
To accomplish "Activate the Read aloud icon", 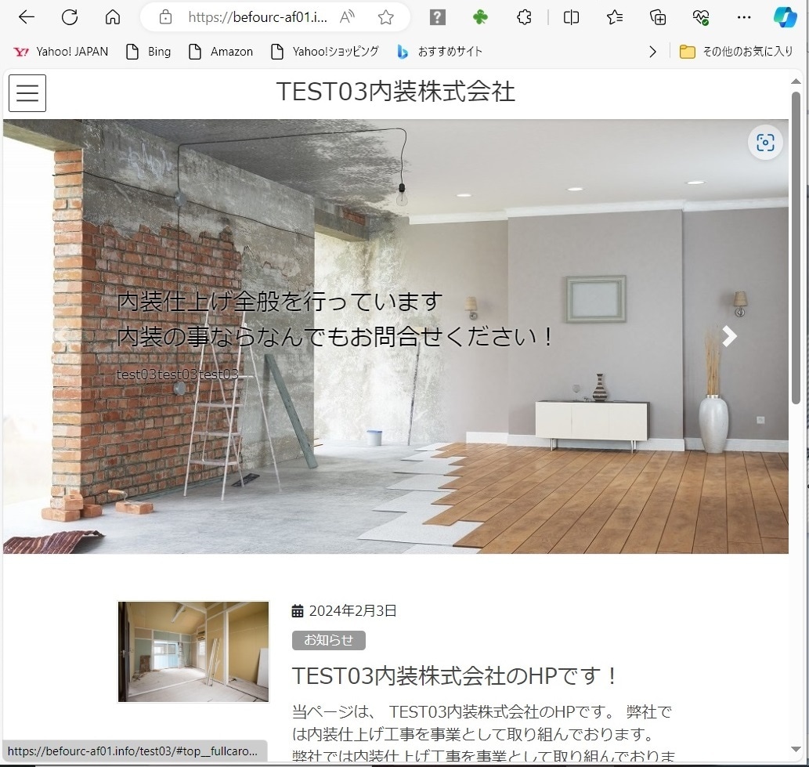I will coord(347,17).
